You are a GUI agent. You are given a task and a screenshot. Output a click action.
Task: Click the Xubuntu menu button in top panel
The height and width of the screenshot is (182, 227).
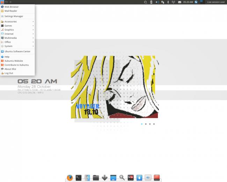[2, 2]
